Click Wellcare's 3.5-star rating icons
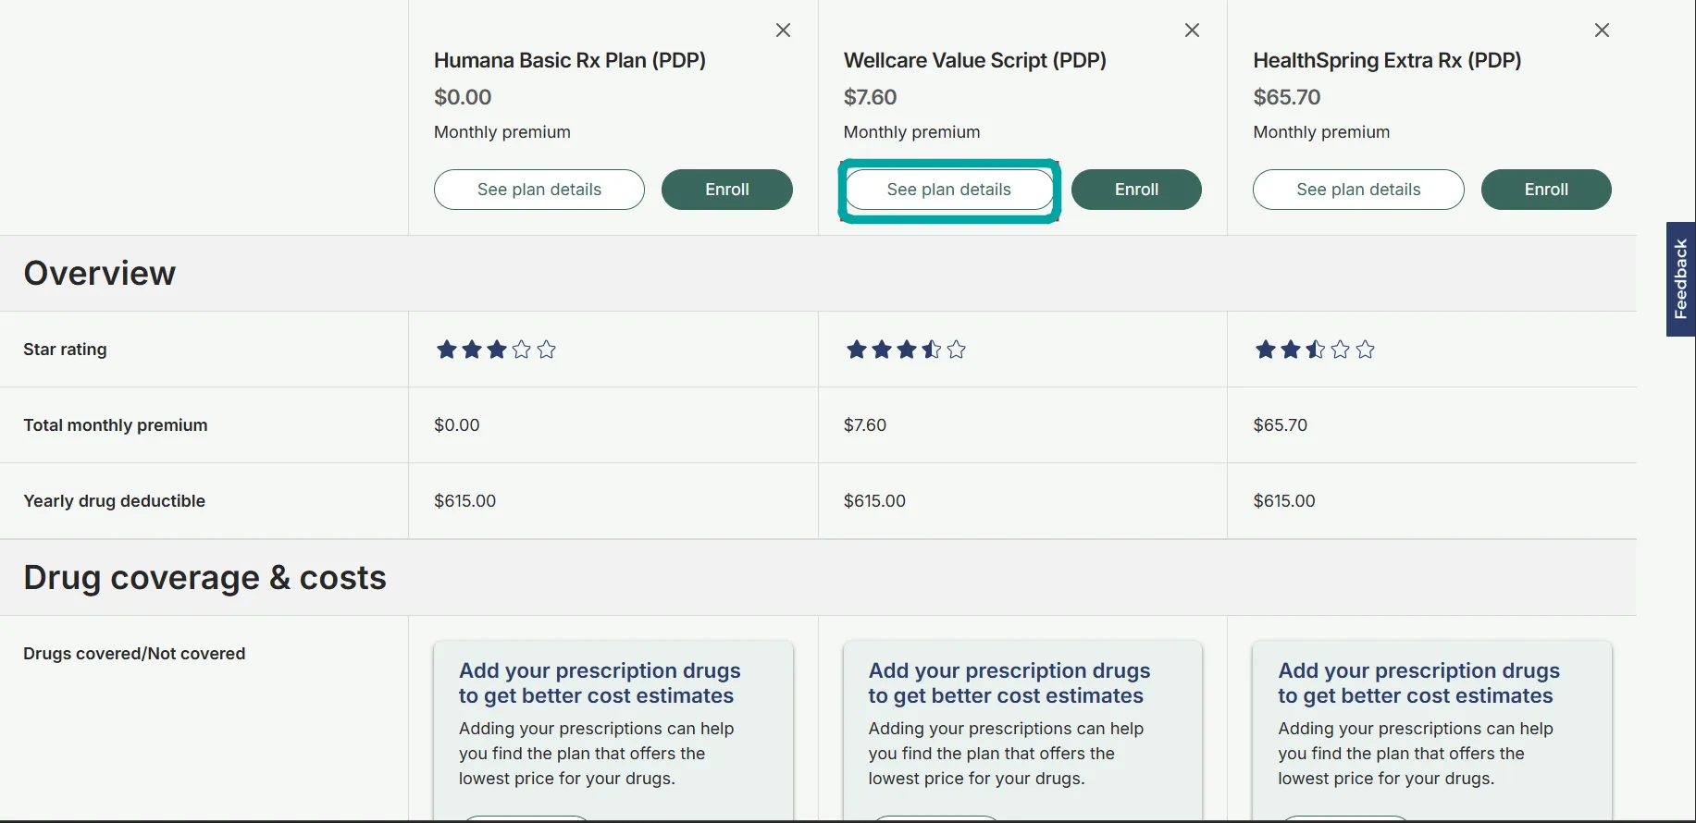This screenshot has height=823, width=1696. click(906, 350)
